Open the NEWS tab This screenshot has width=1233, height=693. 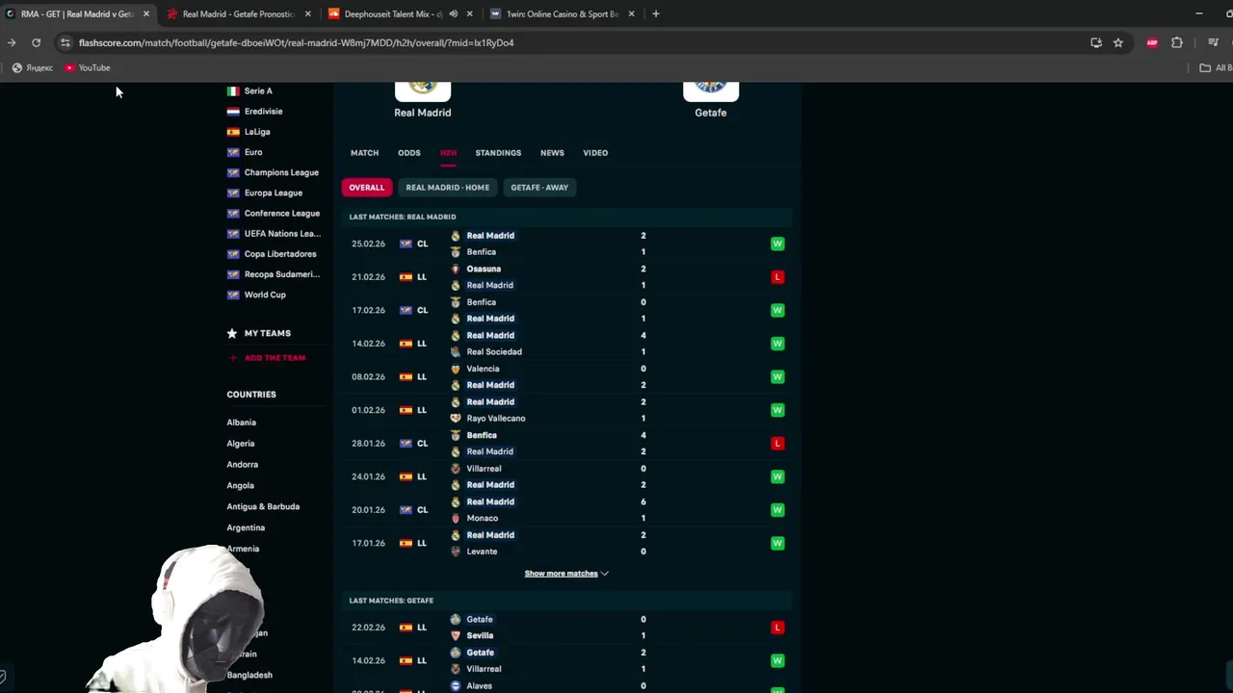pos(552,153)
